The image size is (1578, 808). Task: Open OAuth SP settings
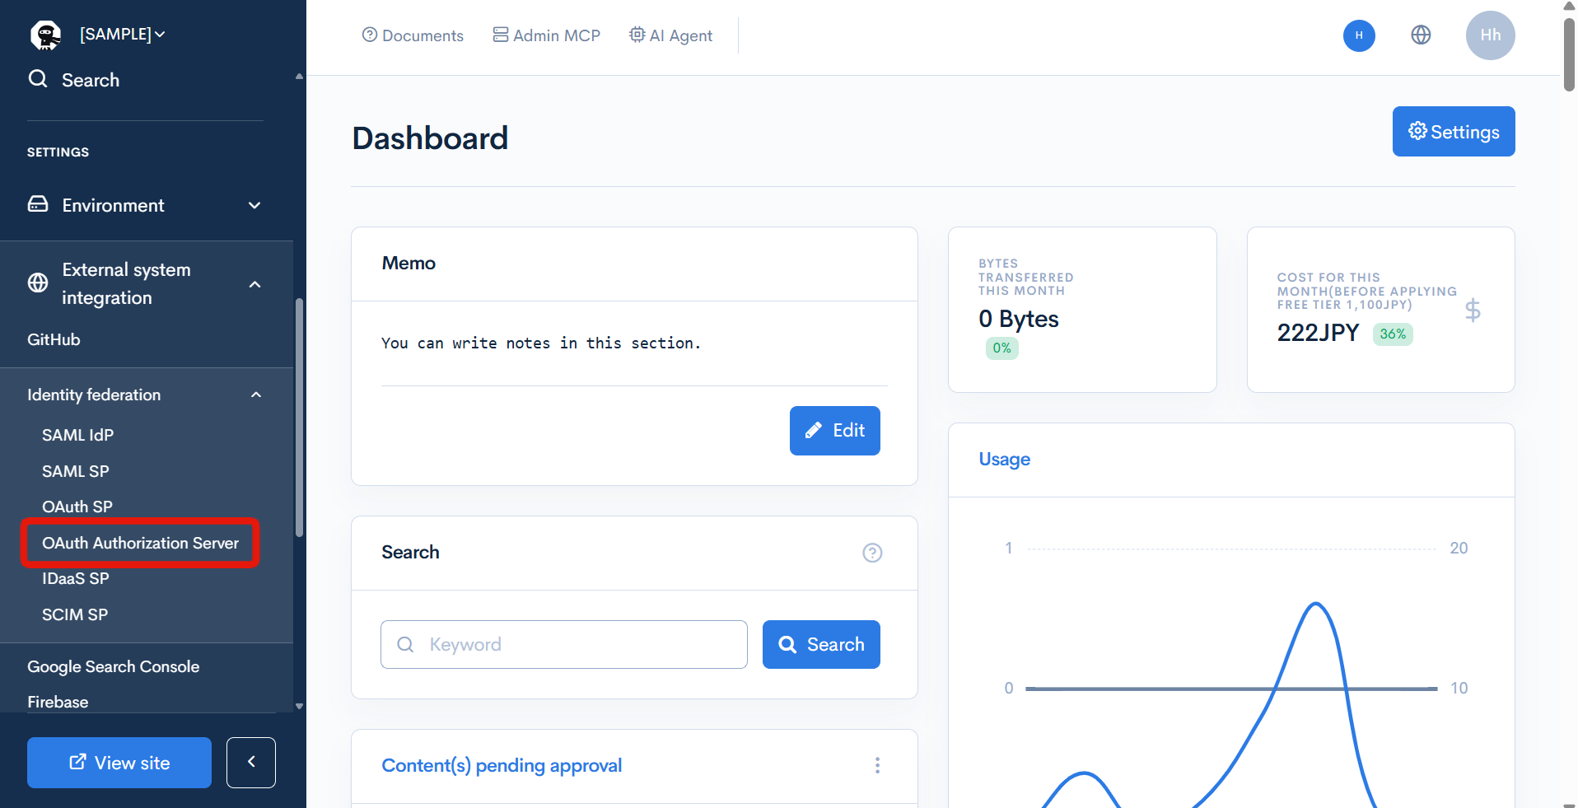click(77, 507)
